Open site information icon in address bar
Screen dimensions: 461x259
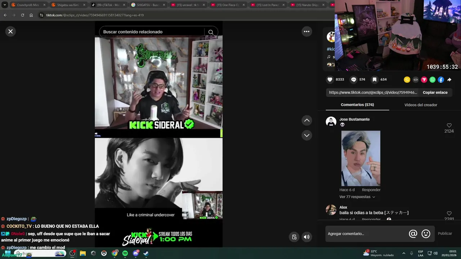41,15
